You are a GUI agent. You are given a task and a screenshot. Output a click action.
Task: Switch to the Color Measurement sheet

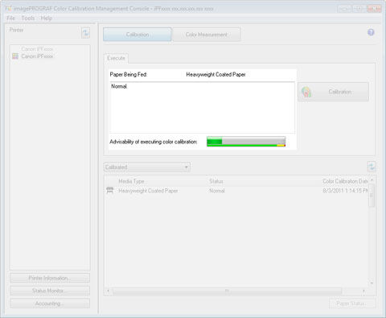pyautogui.click(x=206, y=35)
